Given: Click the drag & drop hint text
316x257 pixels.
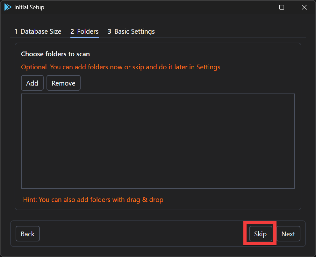Looking at the screenshot, I should click(x=93, y=200).
